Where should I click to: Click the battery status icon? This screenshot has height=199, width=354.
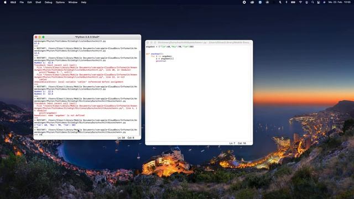(293, 2)
